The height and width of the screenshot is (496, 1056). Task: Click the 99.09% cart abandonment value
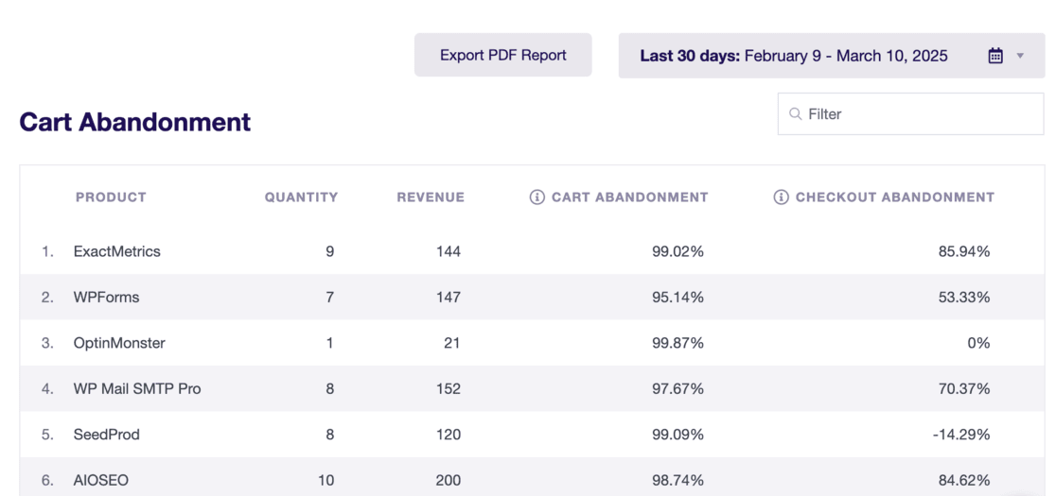pyautogui.click(x=678, y=435)
